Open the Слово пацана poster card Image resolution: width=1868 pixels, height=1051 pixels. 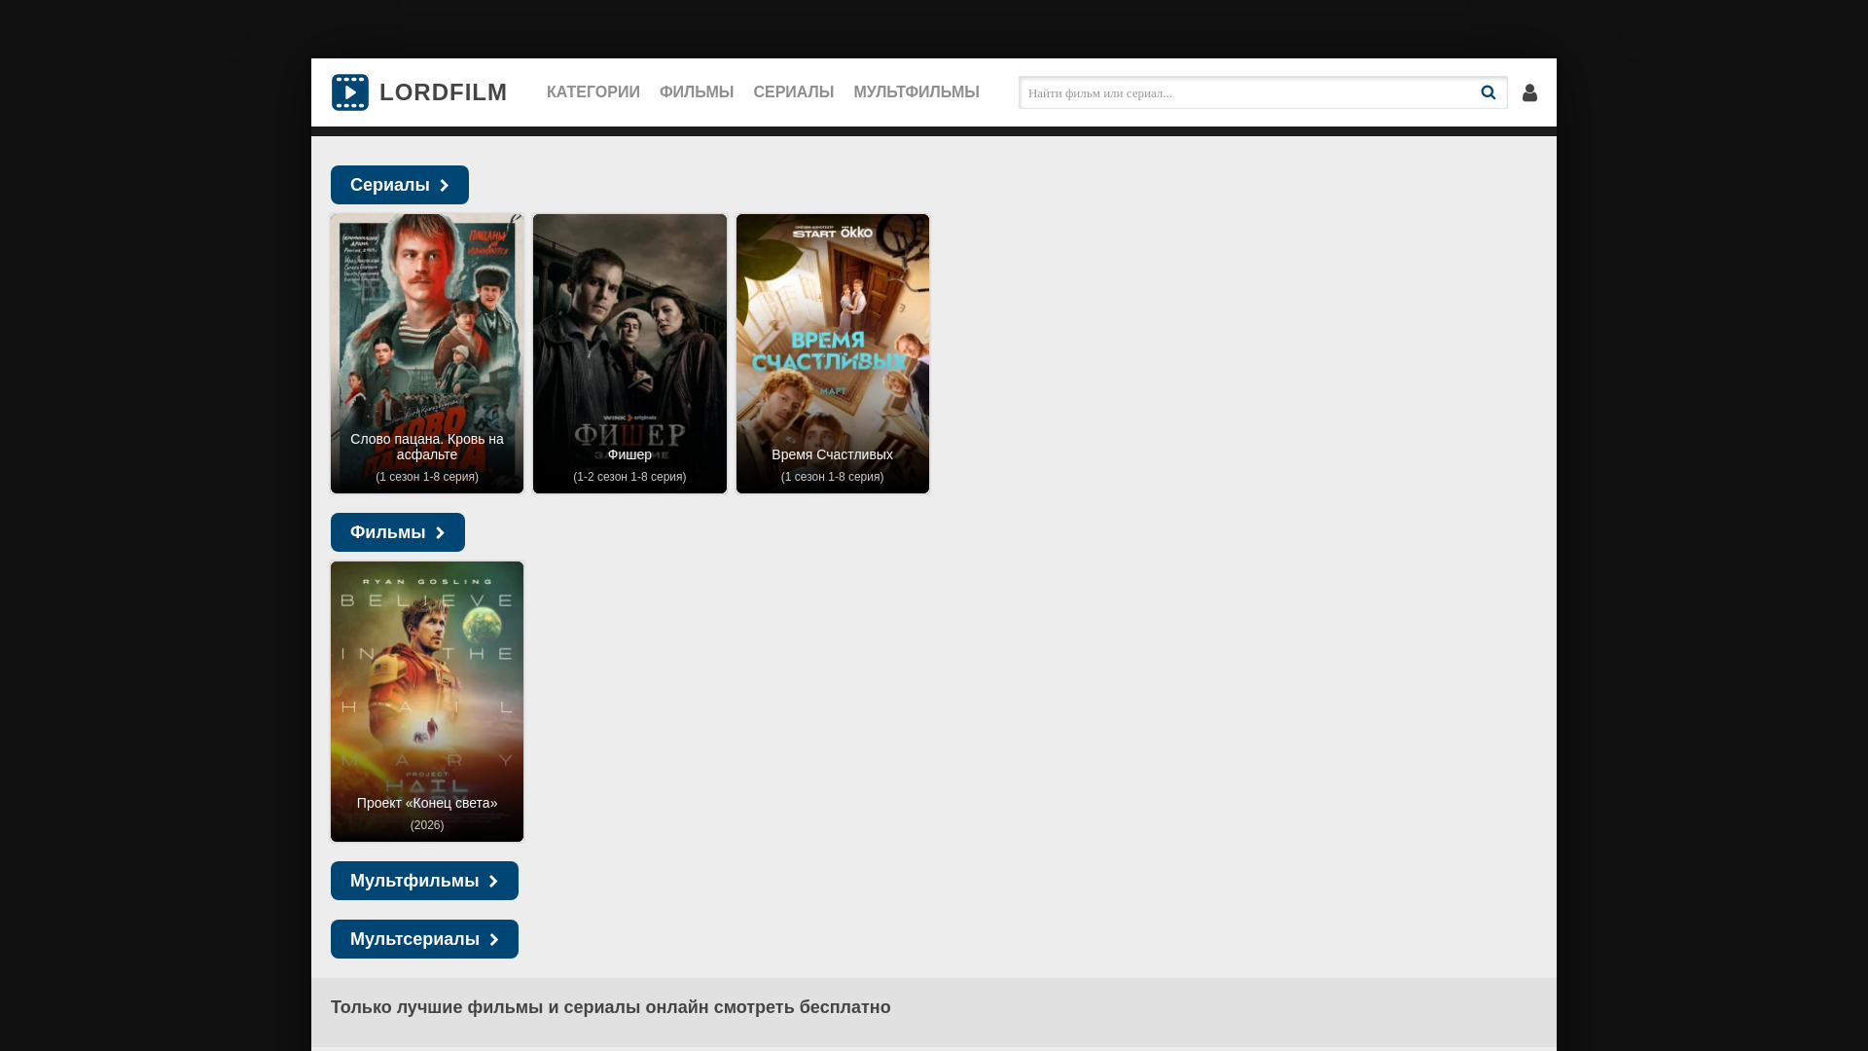point(427,353)
